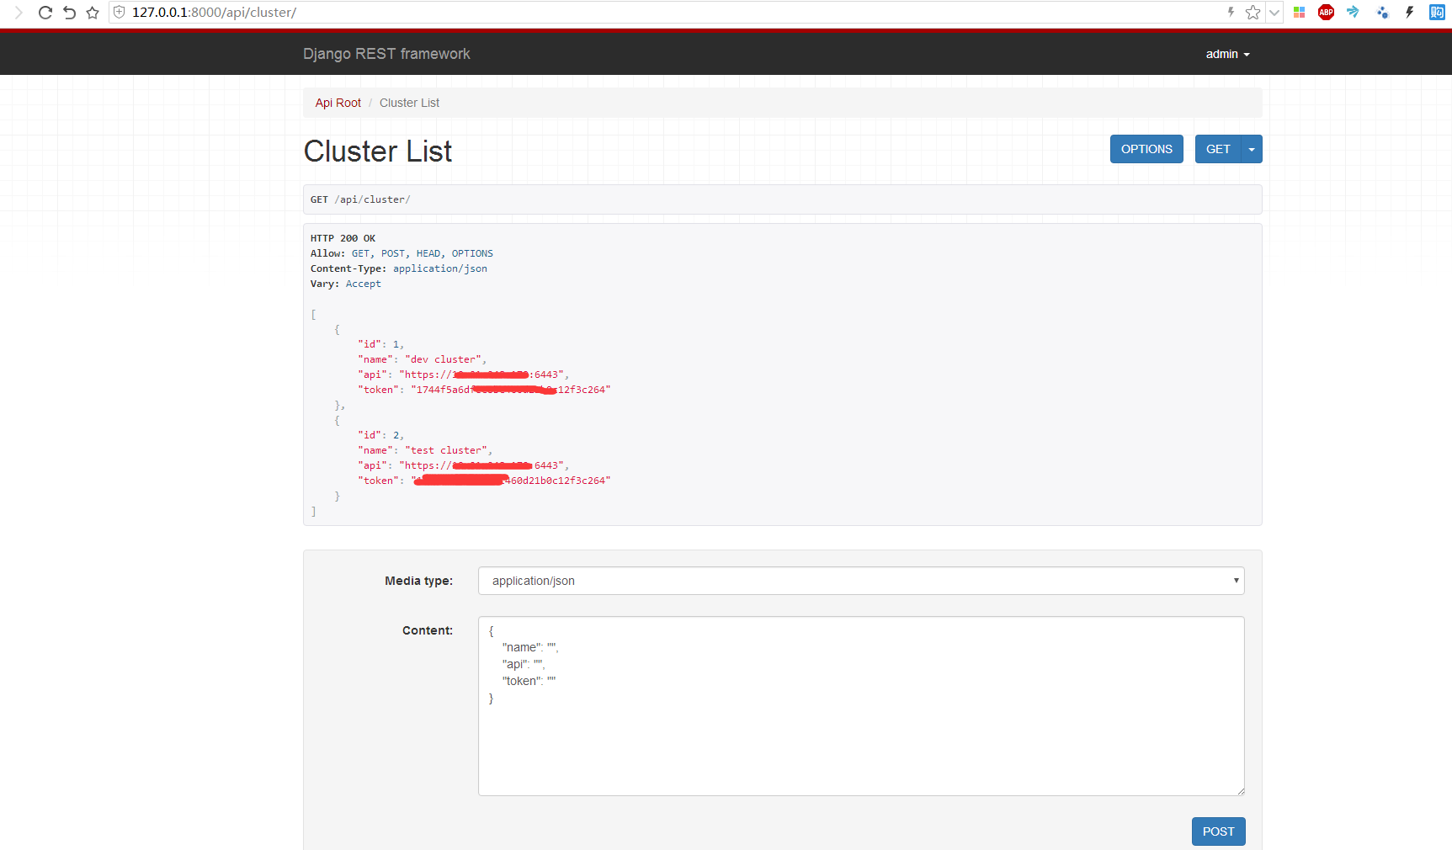The height and width of the screenshot is (850, 1452).
Task: Click the browser forward arrow
Action: pos(19,13)
